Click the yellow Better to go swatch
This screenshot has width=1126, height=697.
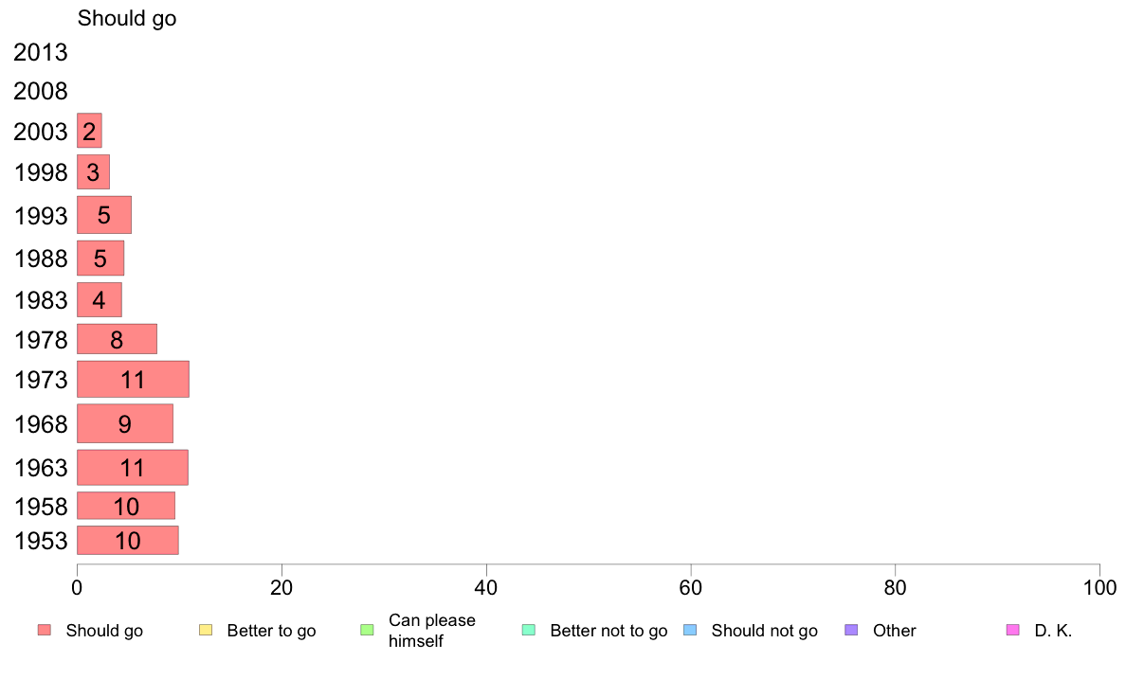[x=206, y=631]
